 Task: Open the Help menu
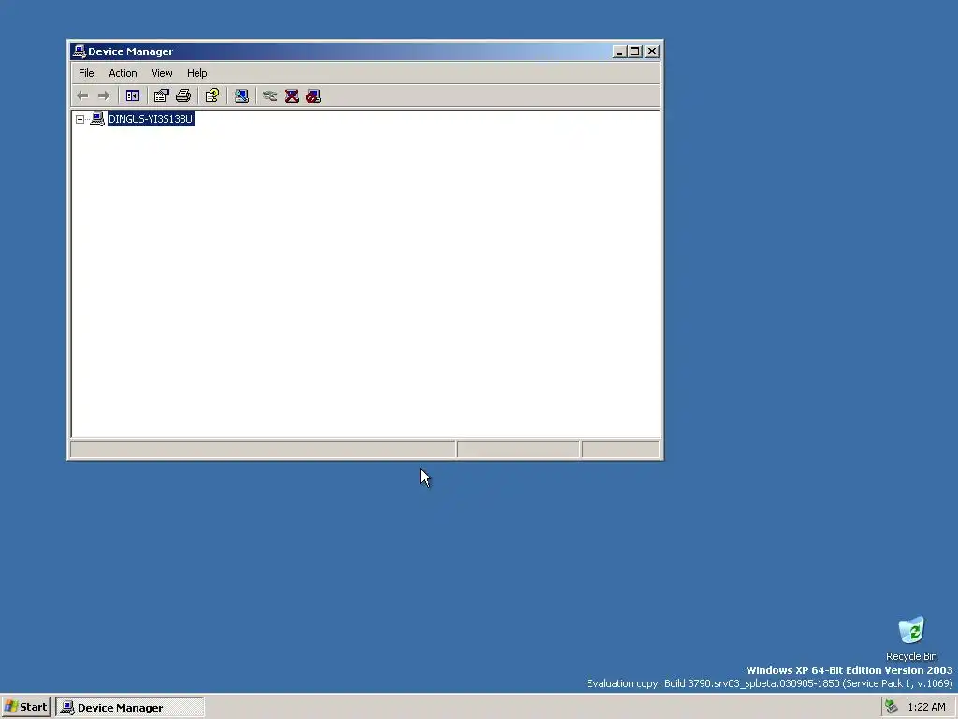(196, 73)
